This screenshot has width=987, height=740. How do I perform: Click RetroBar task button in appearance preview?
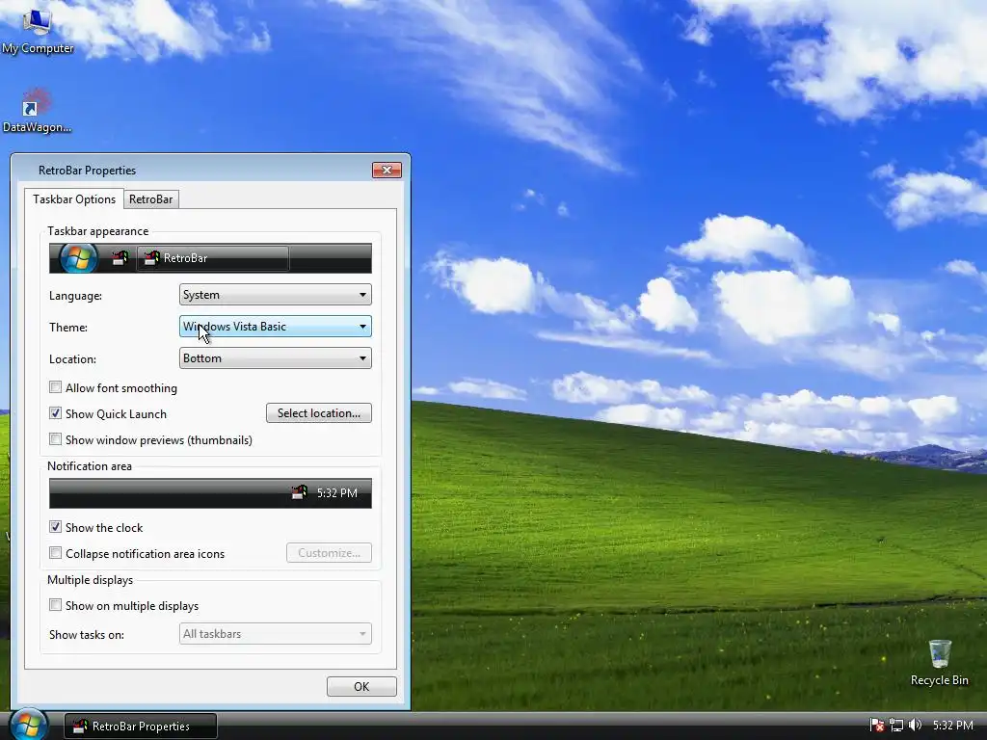click(x=213, y=258)
